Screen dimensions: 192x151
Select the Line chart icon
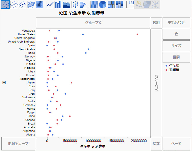click(x=50, y=4)
